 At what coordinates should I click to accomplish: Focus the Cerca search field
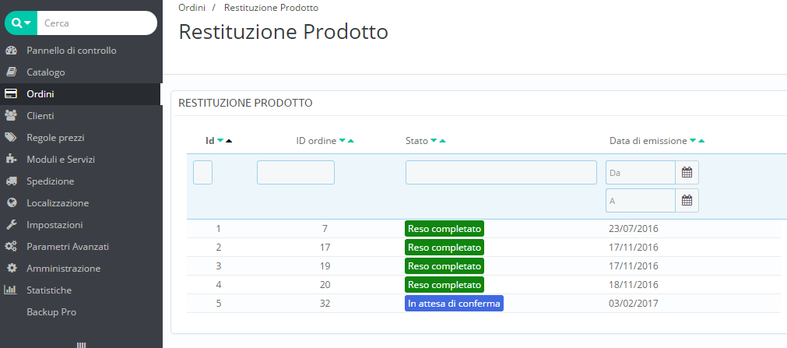pyautogui.click(x=97, y=23)
